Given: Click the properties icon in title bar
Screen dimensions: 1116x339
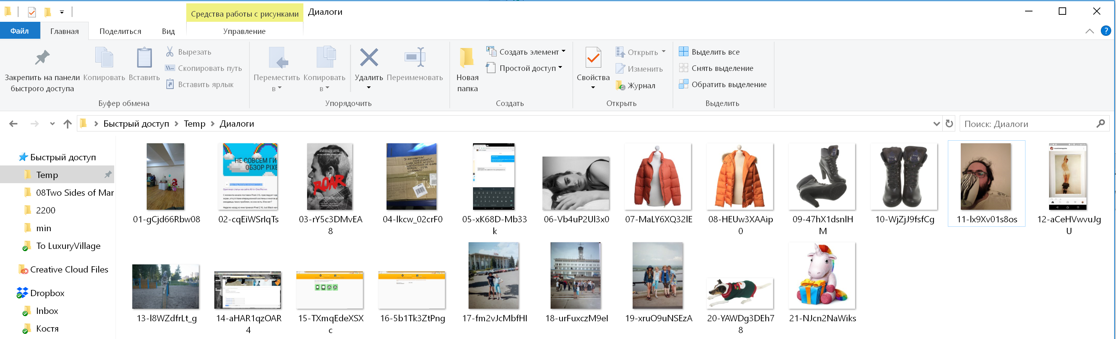Looking at the screenshot, I should click(32, 12).
